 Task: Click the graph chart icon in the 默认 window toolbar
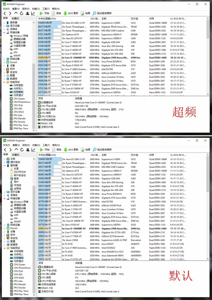(x=33, y=150)
